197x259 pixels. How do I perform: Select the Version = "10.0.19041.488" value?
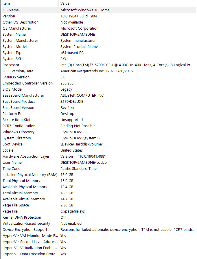tap(83, 157)
